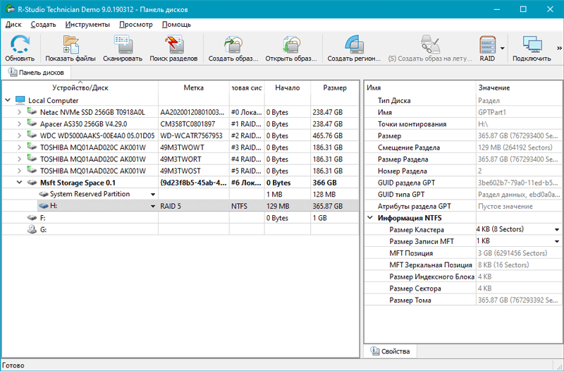Open the Диск menu
Viewport: 564px width, 371px height.
click(x=13, y=25)
